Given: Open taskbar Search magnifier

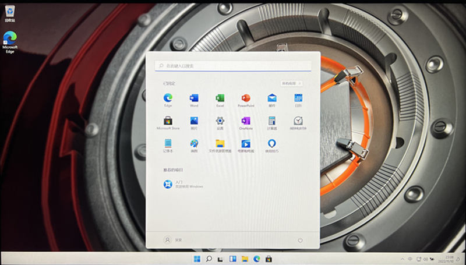Looking at the screenshot, I should tap(209, 259).
